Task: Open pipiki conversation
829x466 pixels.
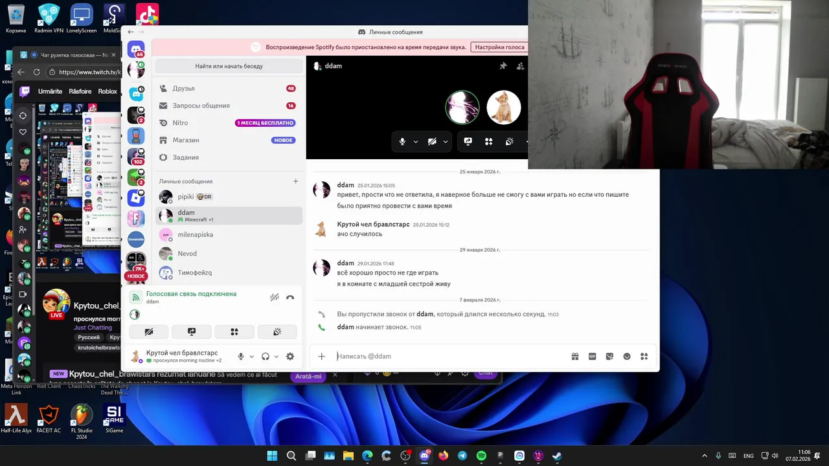Action: pyautogui.click(x=229, y=197)
